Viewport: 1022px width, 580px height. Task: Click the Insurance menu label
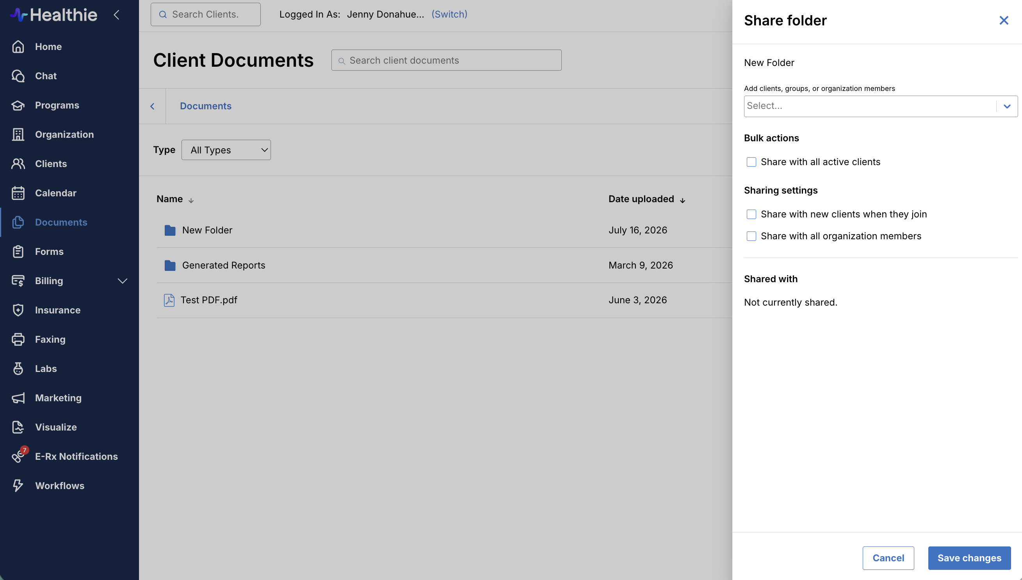pyautogui.click(x=58, y=310)
